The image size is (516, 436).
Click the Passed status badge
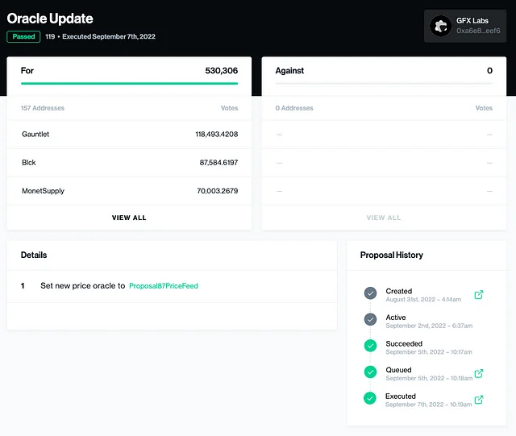click(x=23, y=37)
